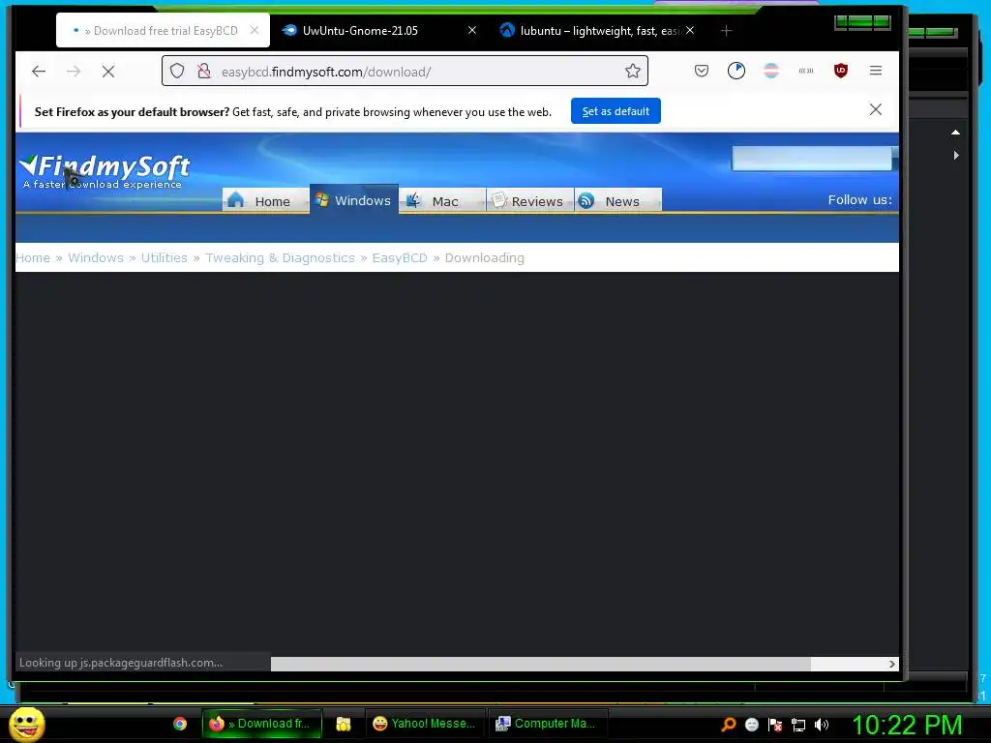This screenshot has height=743, width=991.
Task: Click the smiley face start button
Action: tap(26, 724)
